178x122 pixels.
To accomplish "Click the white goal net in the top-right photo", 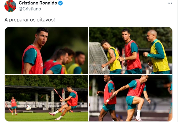I will [98, 58].
